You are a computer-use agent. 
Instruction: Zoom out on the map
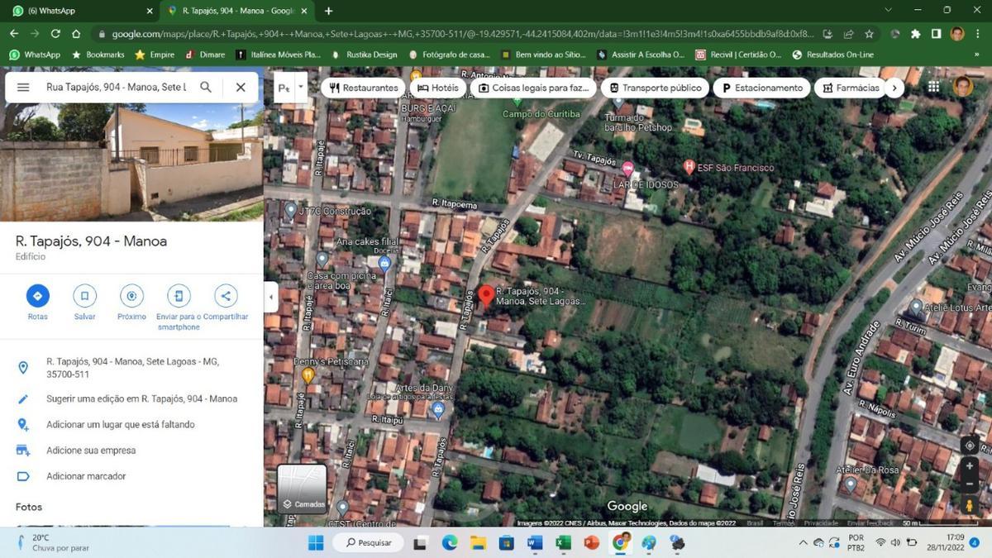pos(970,484)
